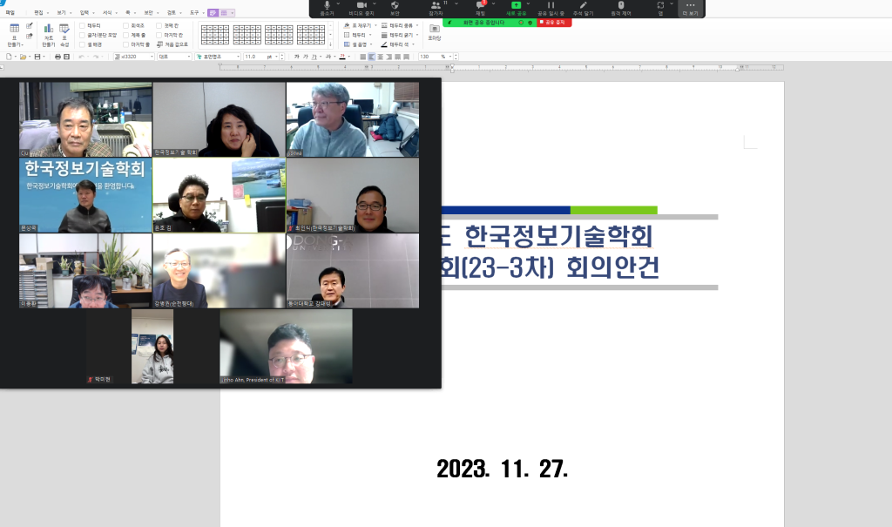The image size is (892, 527).
Task: Open the Zoom remote control option
Action: click(x=621, y=8)
